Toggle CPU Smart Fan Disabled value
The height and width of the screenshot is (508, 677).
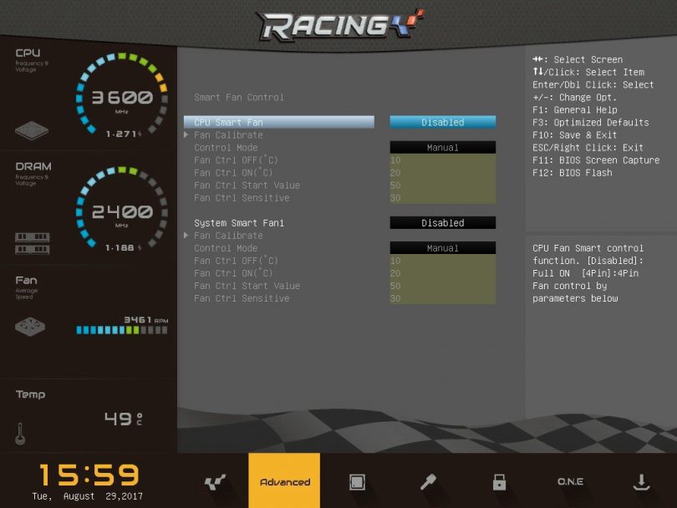coord(442,122)
